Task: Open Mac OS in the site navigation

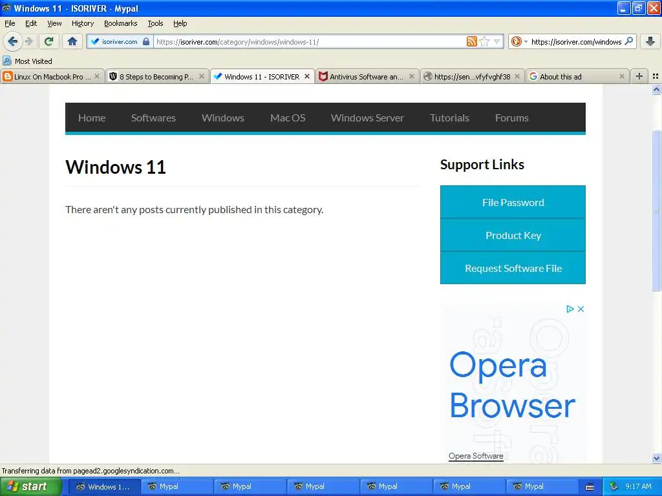Action: coord(288,118)
